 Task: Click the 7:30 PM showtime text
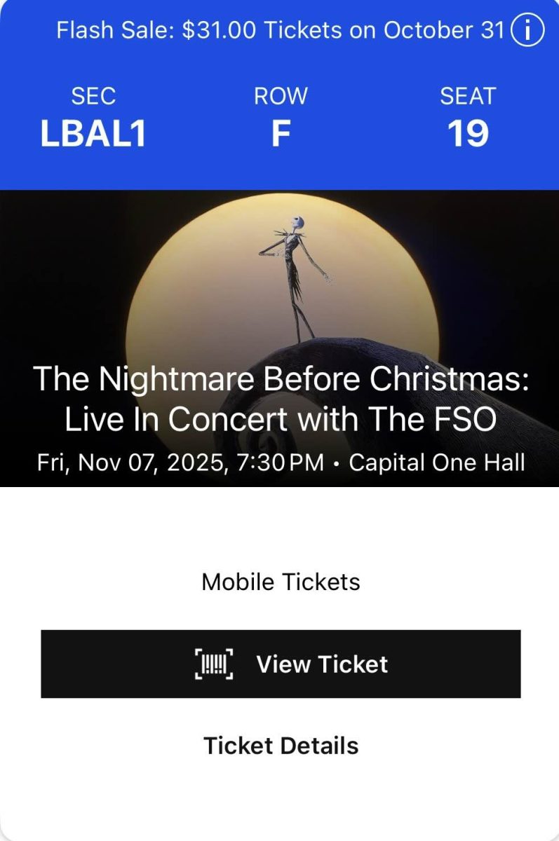click(281, 463)
